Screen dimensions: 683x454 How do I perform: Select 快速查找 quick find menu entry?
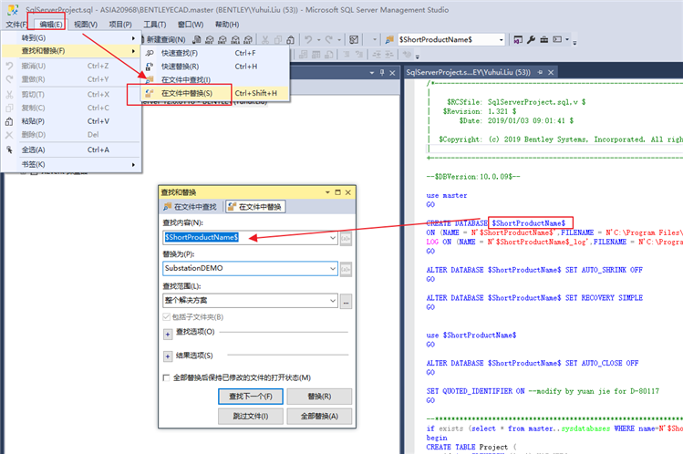179,53
